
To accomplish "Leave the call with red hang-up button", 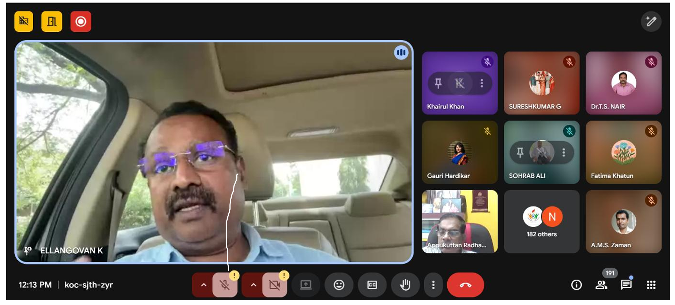I will point(465,285).
